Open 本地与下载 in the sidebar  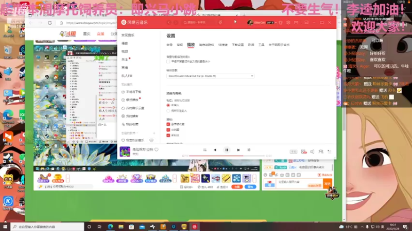[x=131, y=92]
